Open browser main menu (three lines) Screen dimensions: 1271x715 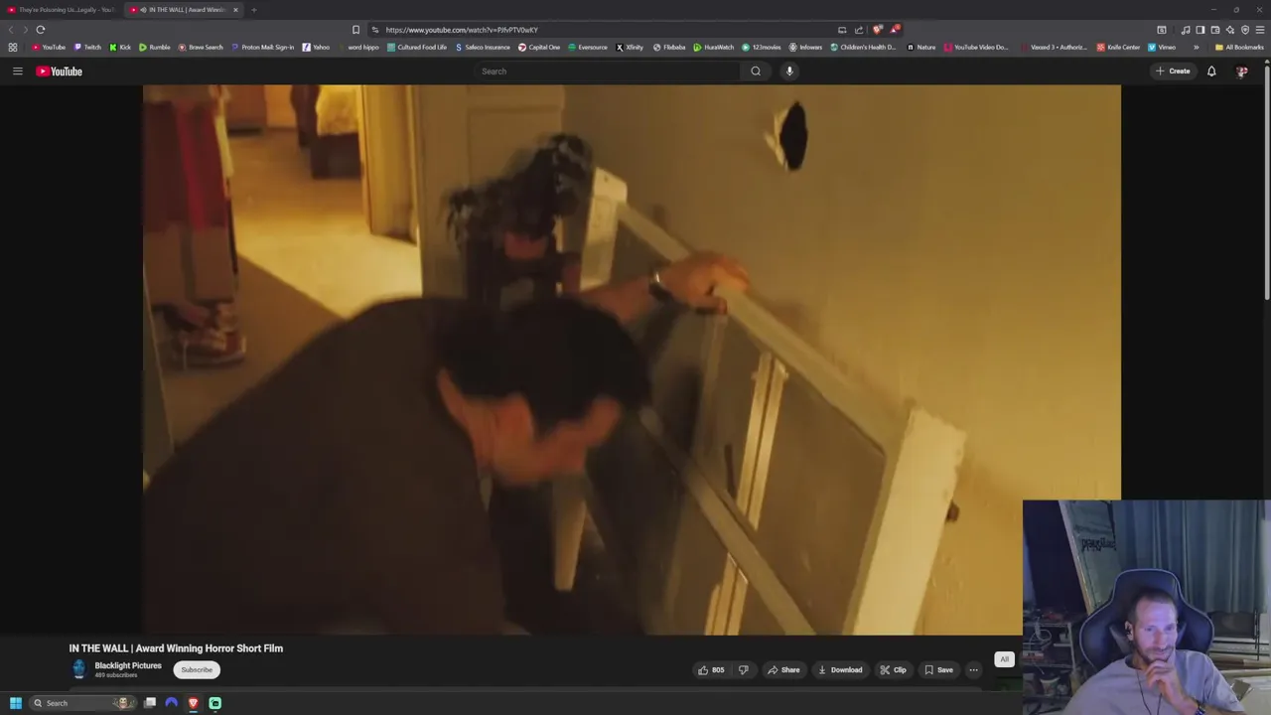tap(1260, 30)
